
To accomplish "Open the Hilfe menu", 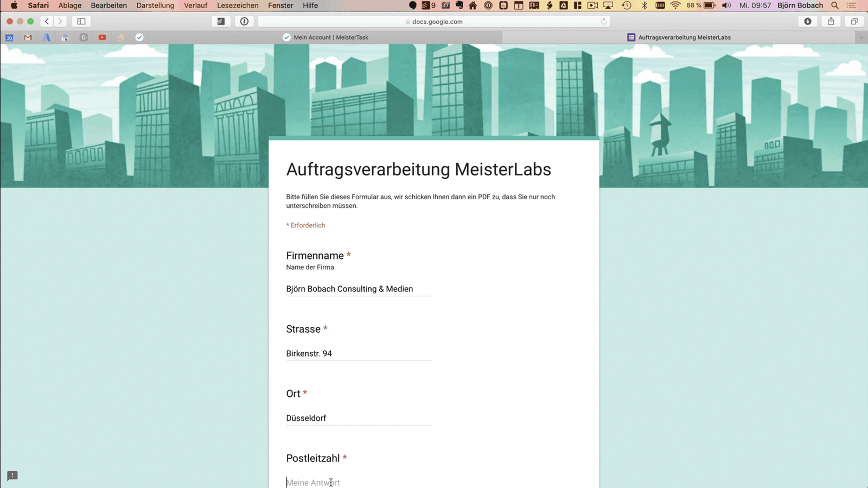I will pos(310,5).
